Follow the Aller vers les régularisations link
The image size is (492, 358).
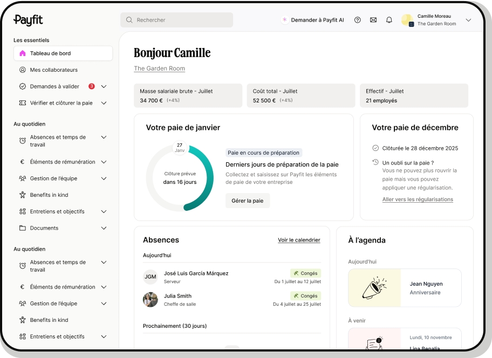coord(418,199)
